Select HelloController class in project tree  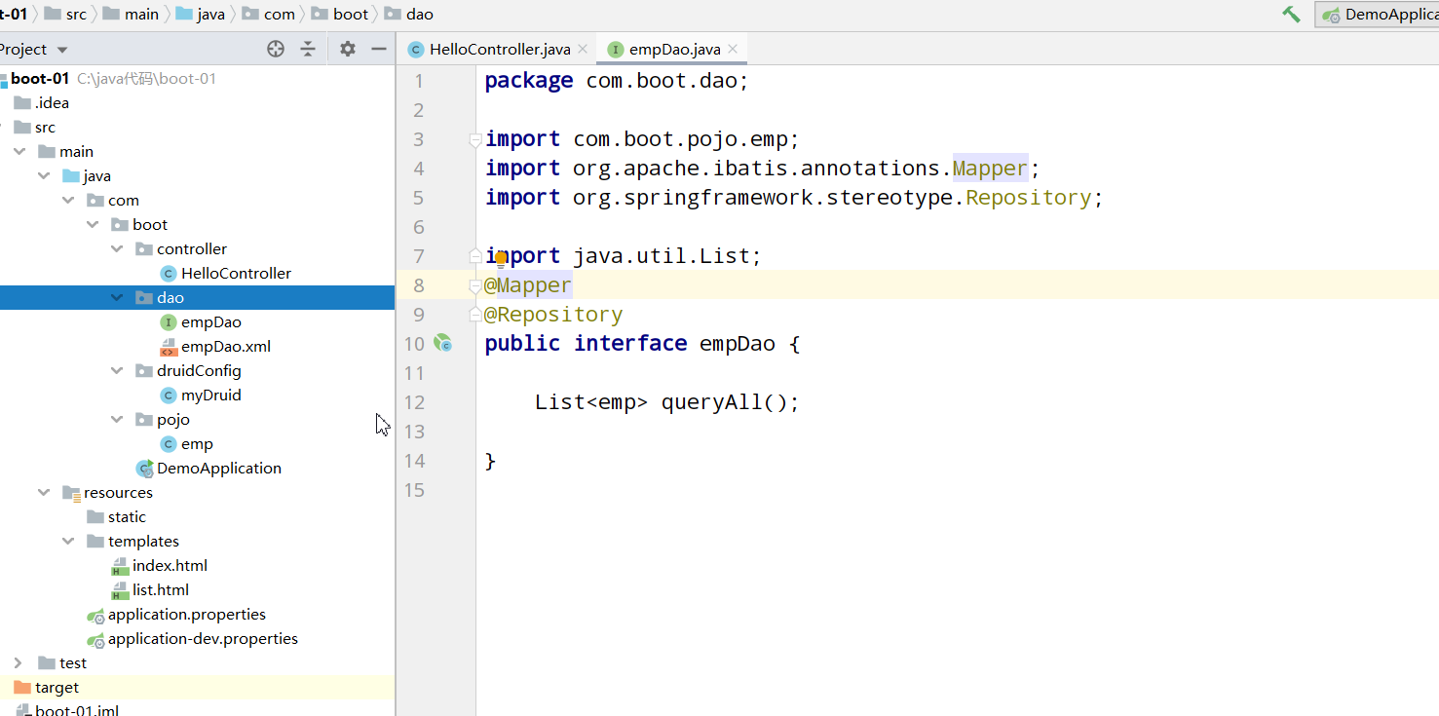236,273
